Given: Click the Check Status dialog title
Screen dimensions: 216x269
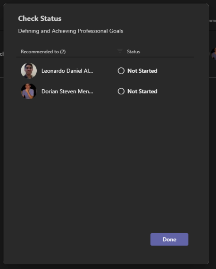Looking at the screenshot, I should pyautogui.click(x=40, y=18).
